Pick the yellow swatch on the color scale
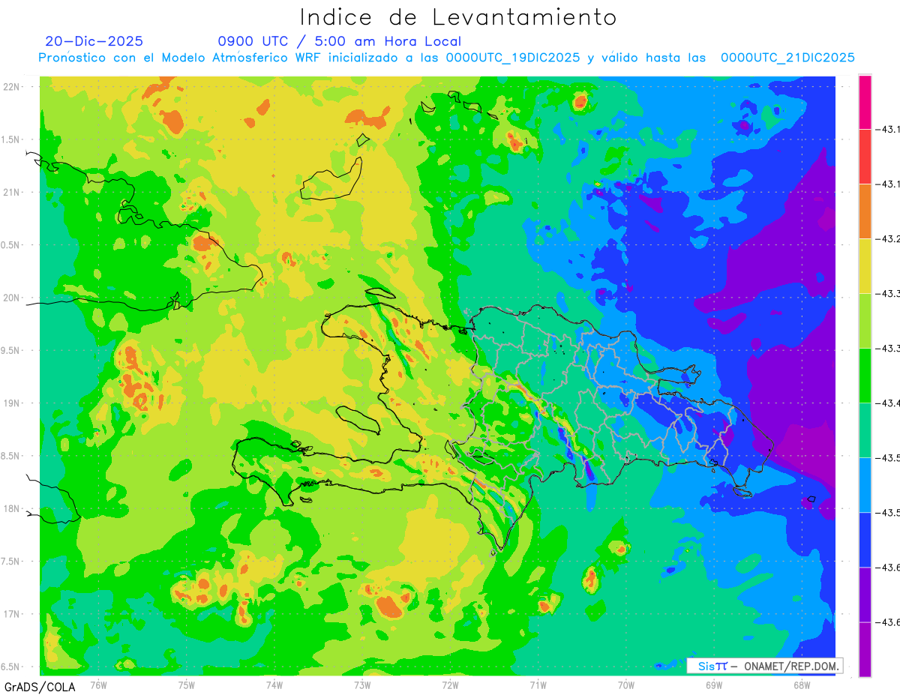This screenshot has width=900, height=695. (865, 266)
